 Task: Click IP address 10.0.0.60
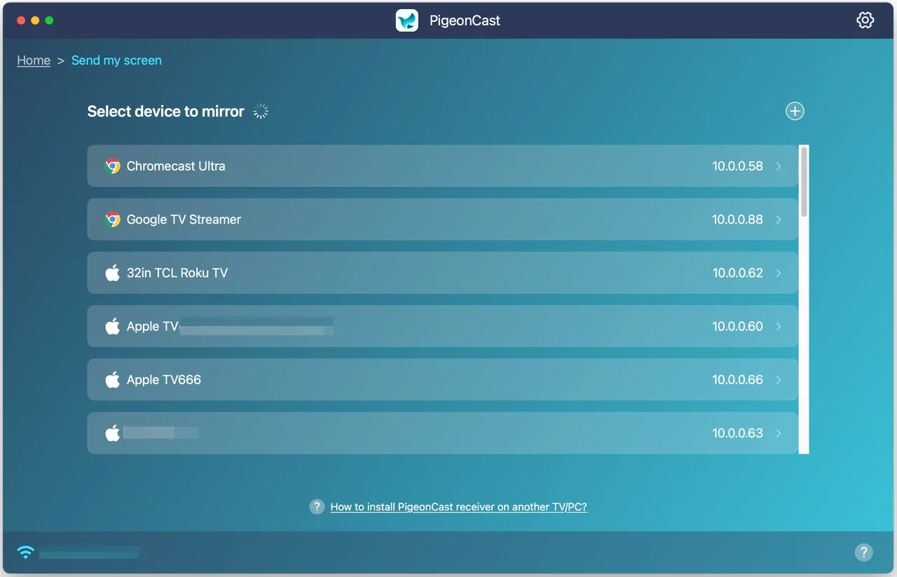tap(737, 326)
